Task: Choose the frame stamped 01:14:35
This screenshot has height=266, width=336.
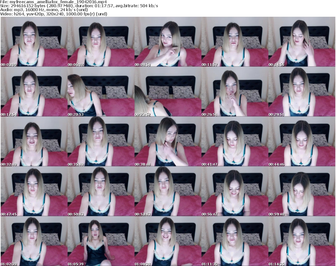Action: tap(302, 241)
